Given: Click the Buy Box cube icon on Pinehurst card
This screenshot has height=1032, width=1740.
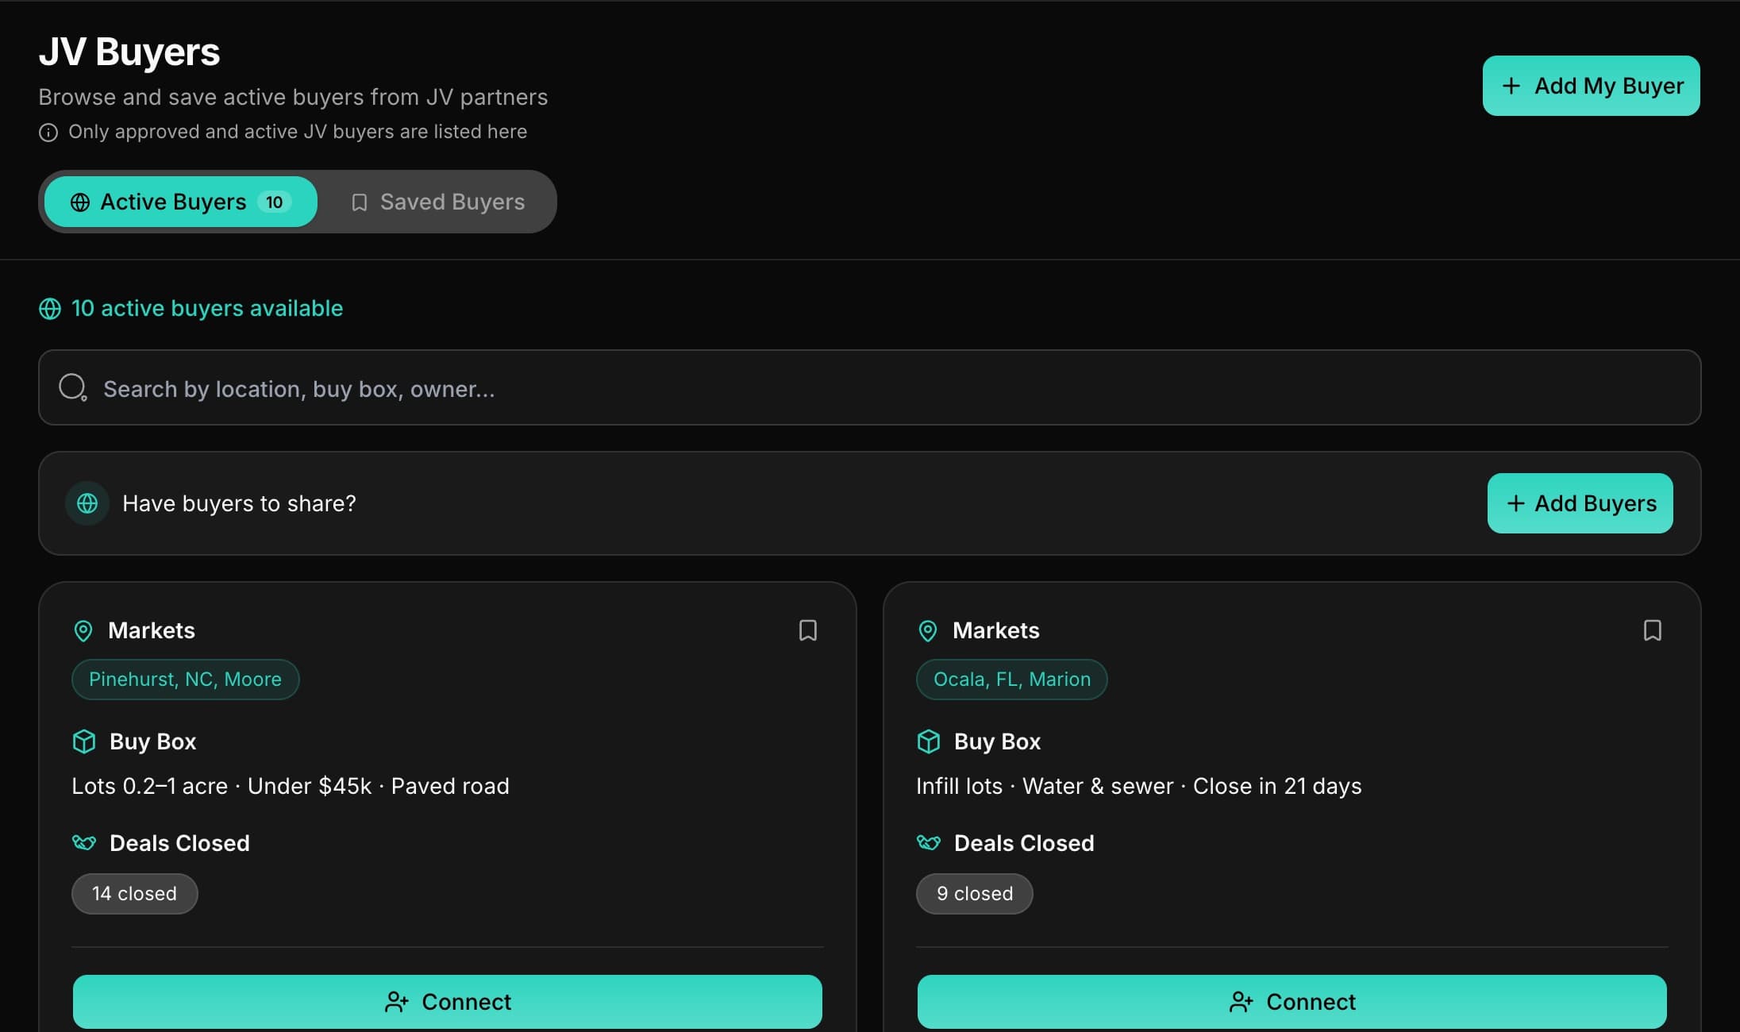Looking at the screenshot, I should click(84, 741).
